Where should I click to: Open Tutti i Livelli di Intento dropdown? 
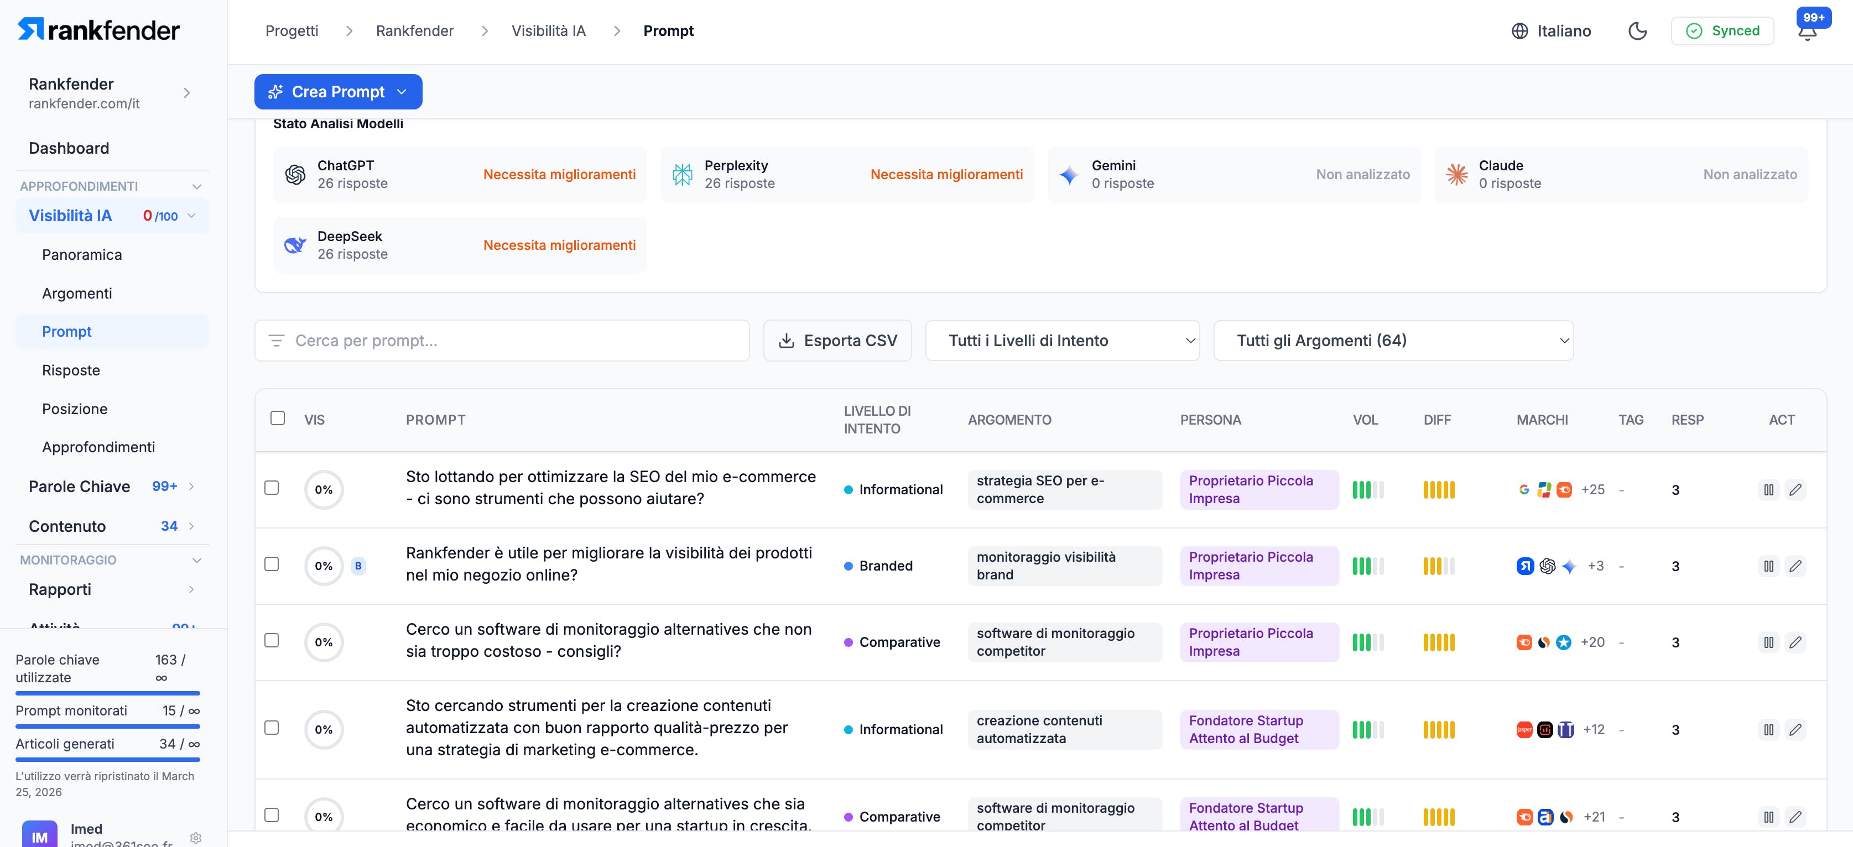[1061, 341]
